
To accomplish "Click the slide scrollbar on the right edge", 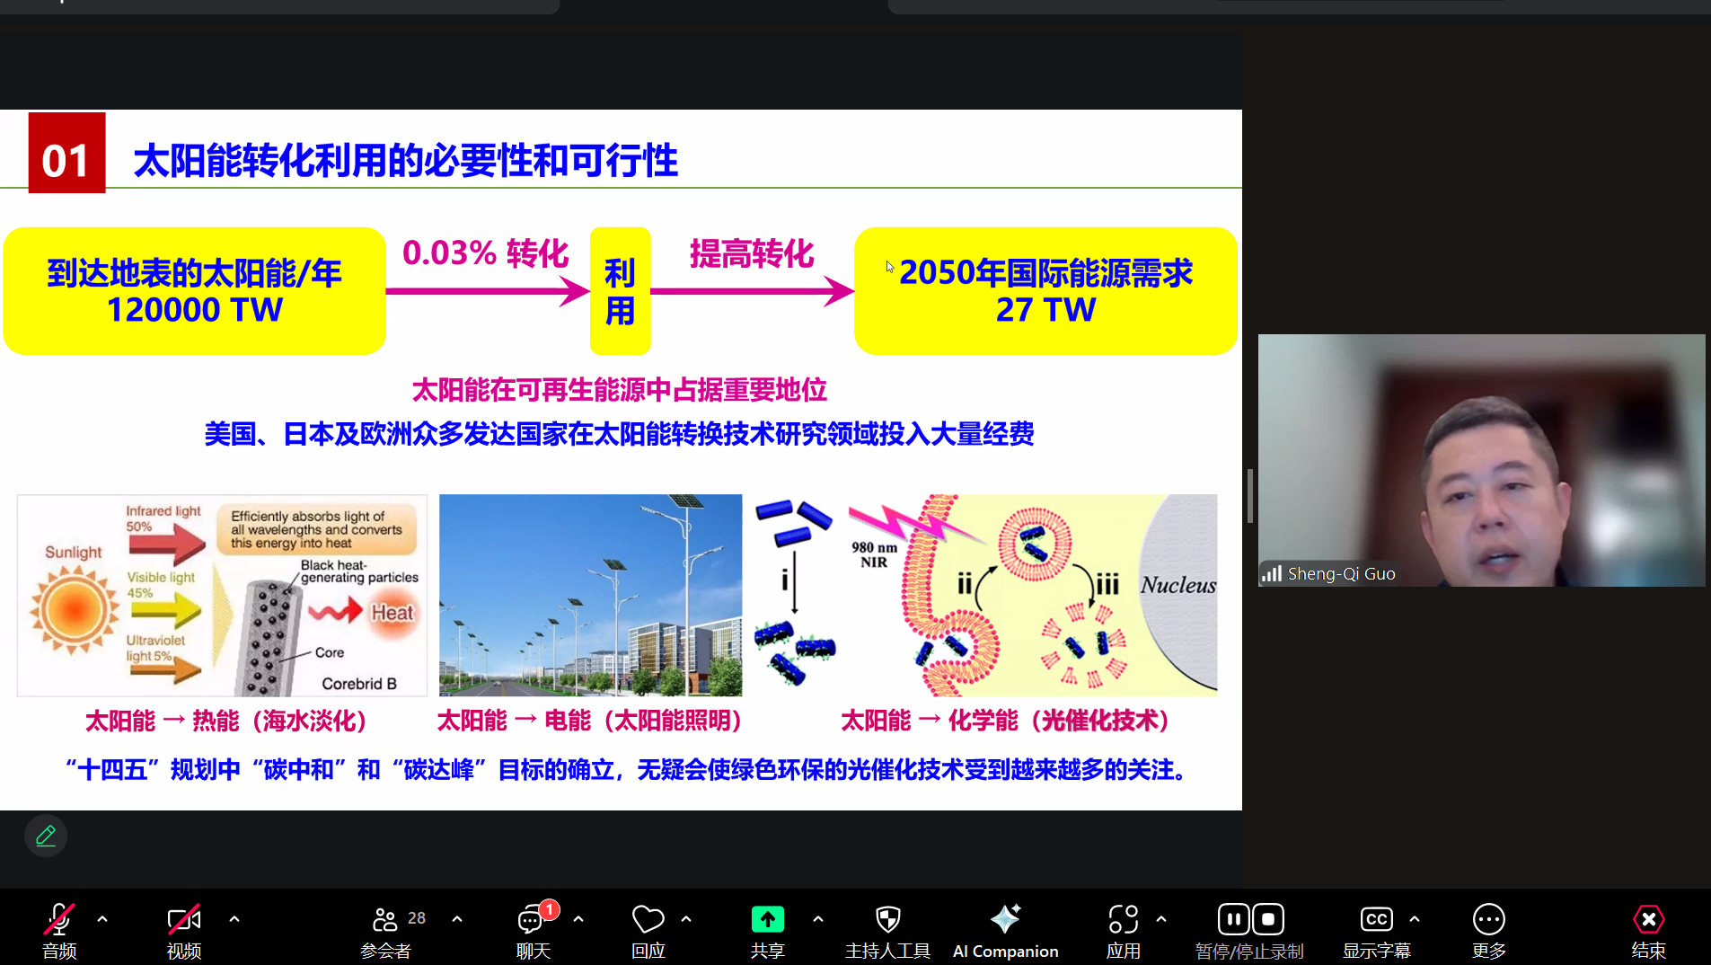I will click(x=1249, y=495).
